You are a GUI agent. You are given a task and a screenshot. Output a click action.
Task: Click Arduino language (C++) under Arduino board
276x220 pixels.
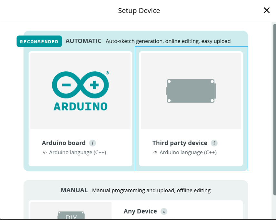coord(78,152)
